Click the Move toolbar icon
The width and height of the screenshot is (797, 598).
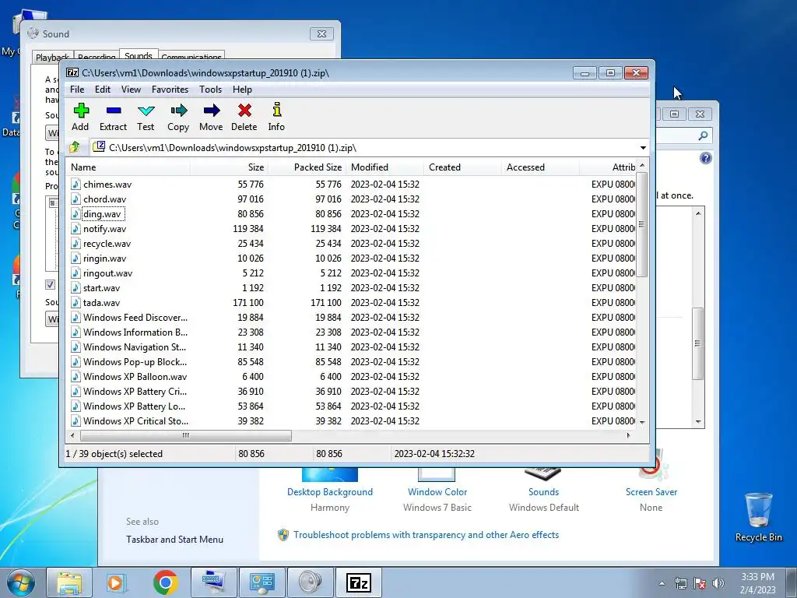pyautogui.click(x=212, y=111)
